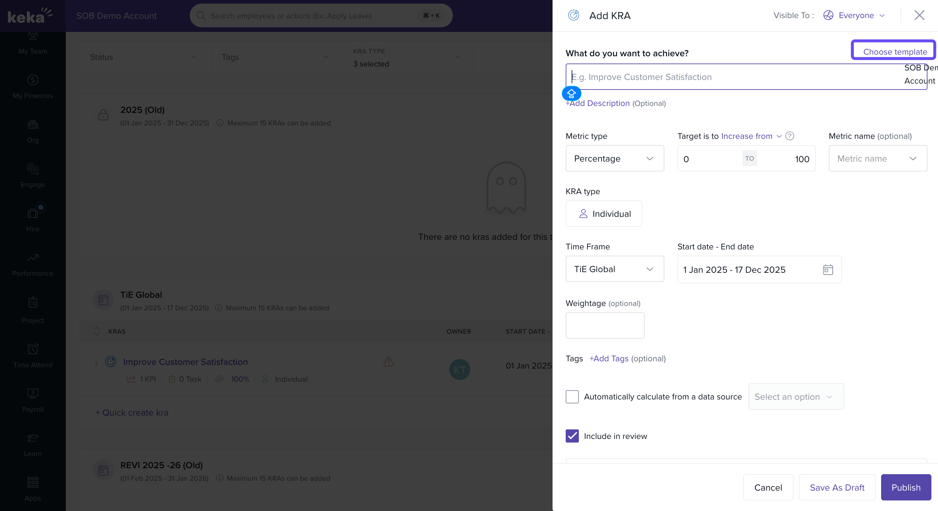Click the Choose template button
This screenshot has height=511, width=938.
tap(895, 51)
